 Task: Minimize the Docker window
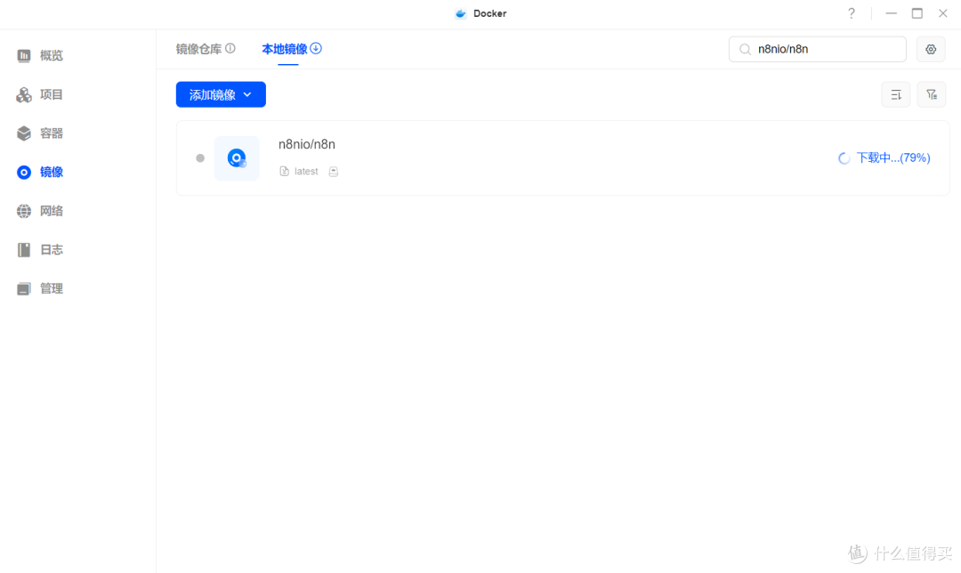[x=891, y=13]
